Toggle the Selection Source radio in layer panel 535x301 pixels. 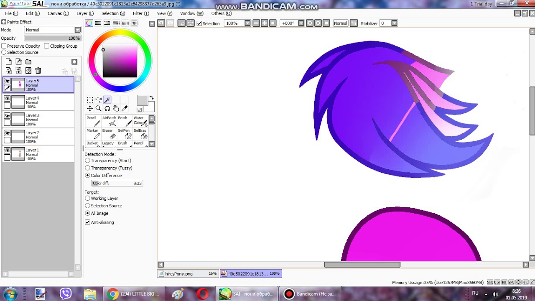point(4,52)
